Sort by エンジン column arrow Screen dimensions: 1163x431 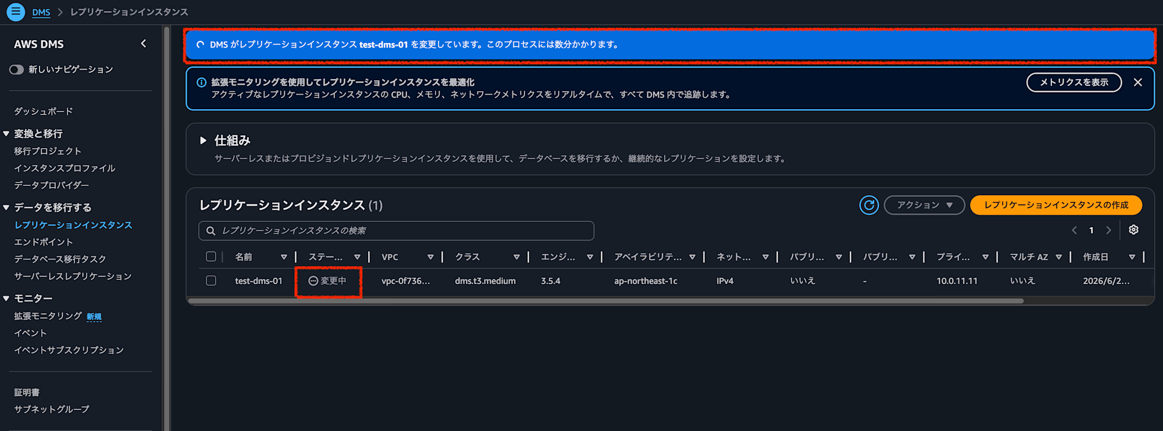coord(590,257)
